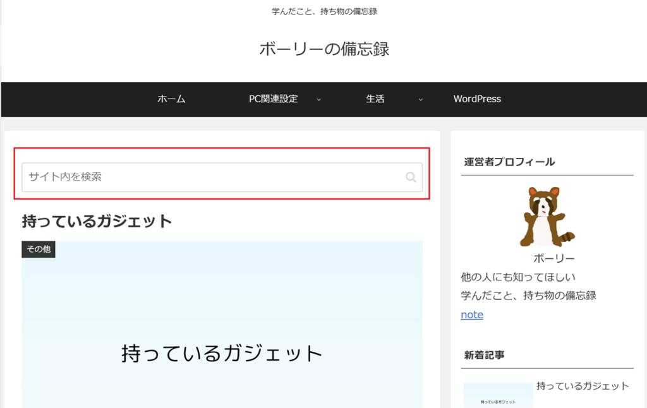The image size is (647, 408).
Task: Click the site title ボーリーの備忘録
Action: coord(324,49)
